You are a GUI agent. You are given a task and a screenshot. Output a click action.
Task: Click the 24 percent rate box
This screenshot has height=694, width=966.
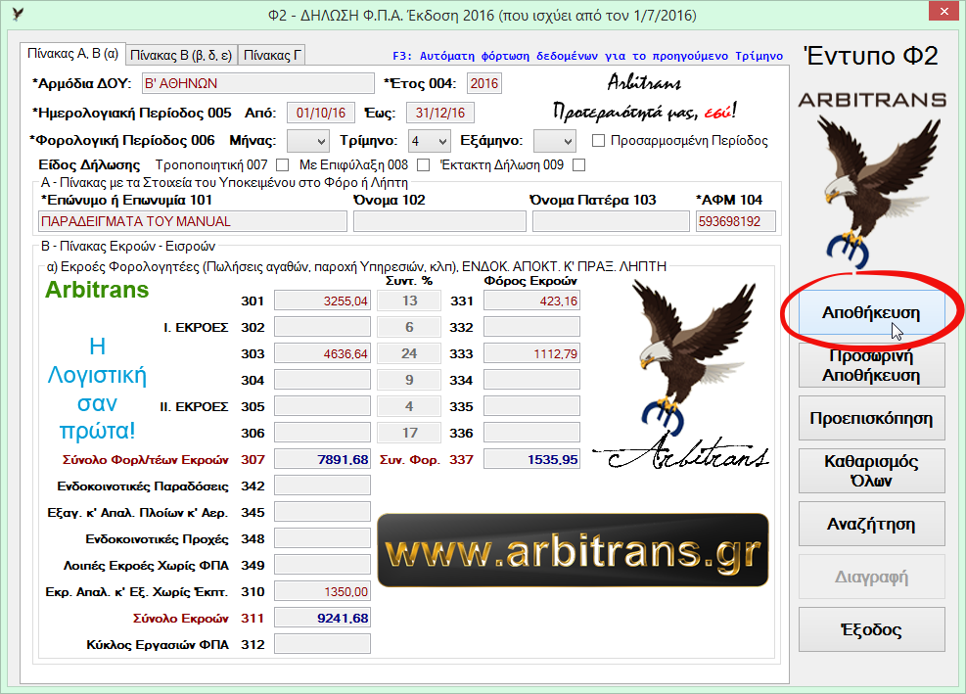point(410,353)
